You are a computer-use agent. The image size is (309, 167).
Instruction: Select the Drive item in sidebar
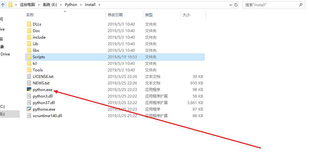(5, 54)
